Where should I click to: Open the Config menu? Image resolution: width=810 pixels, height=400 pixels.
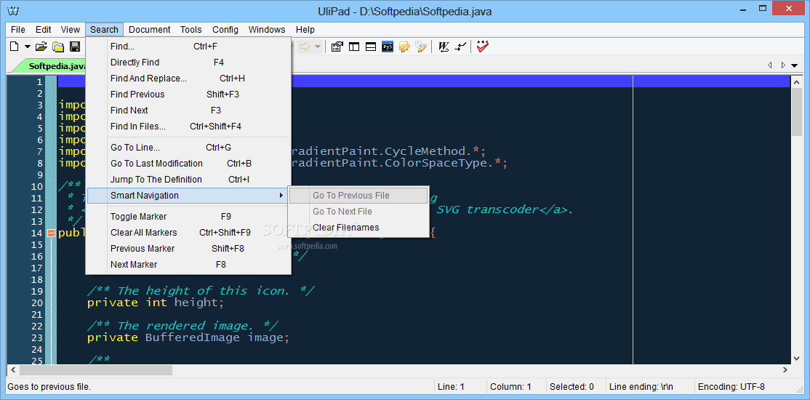pos(225,30)
